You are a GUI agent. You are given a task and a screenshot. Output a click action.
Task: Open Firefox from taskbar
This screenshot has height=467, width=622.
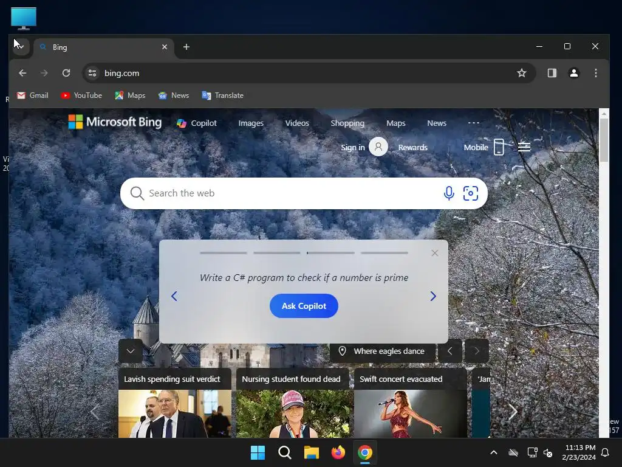tap(338, 452)
